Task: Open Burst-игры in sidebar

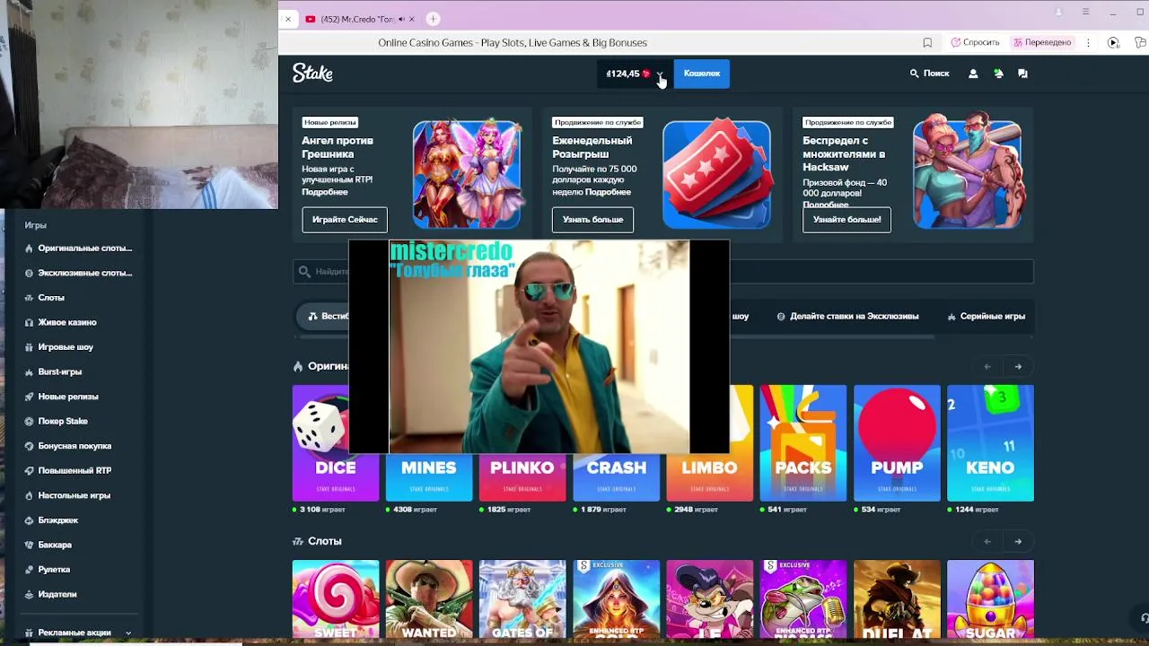Action: (53, 371)
